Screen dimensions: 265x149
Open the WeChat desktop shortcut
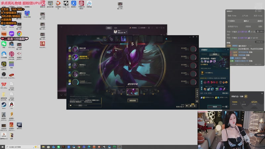[x=4, y=44]
